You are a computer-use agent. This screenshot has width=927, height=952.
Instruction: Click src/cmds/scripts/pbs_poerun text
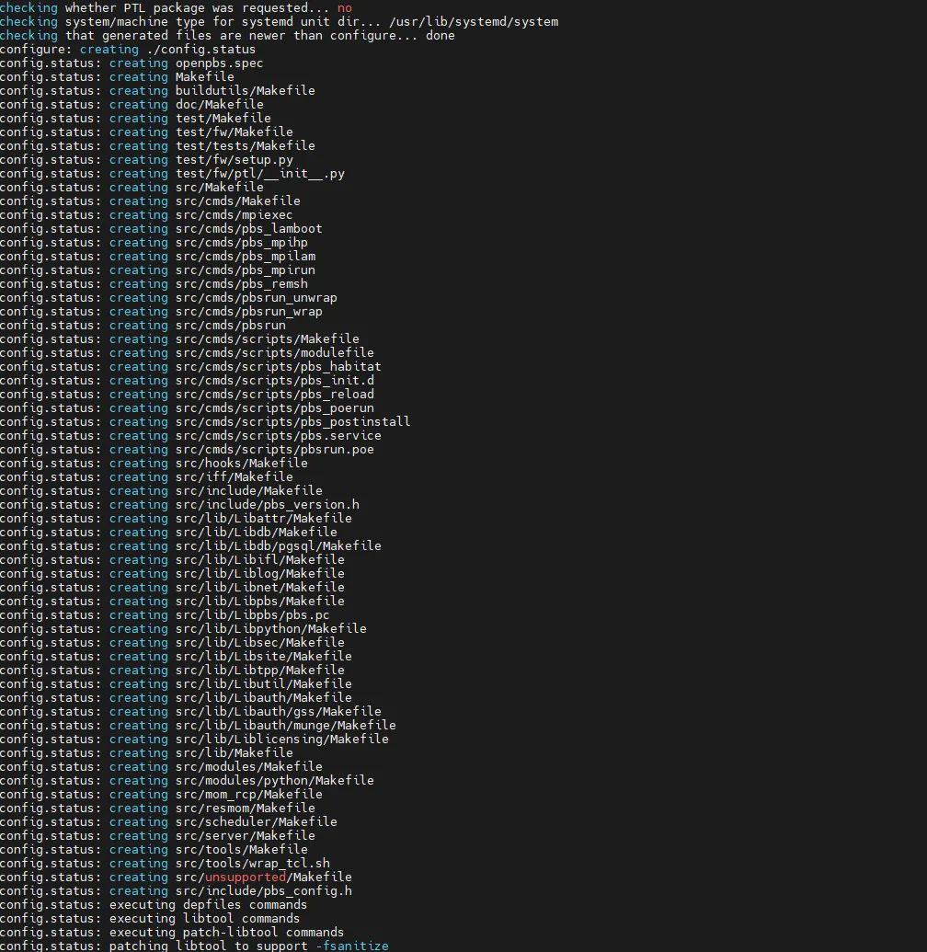274,408
